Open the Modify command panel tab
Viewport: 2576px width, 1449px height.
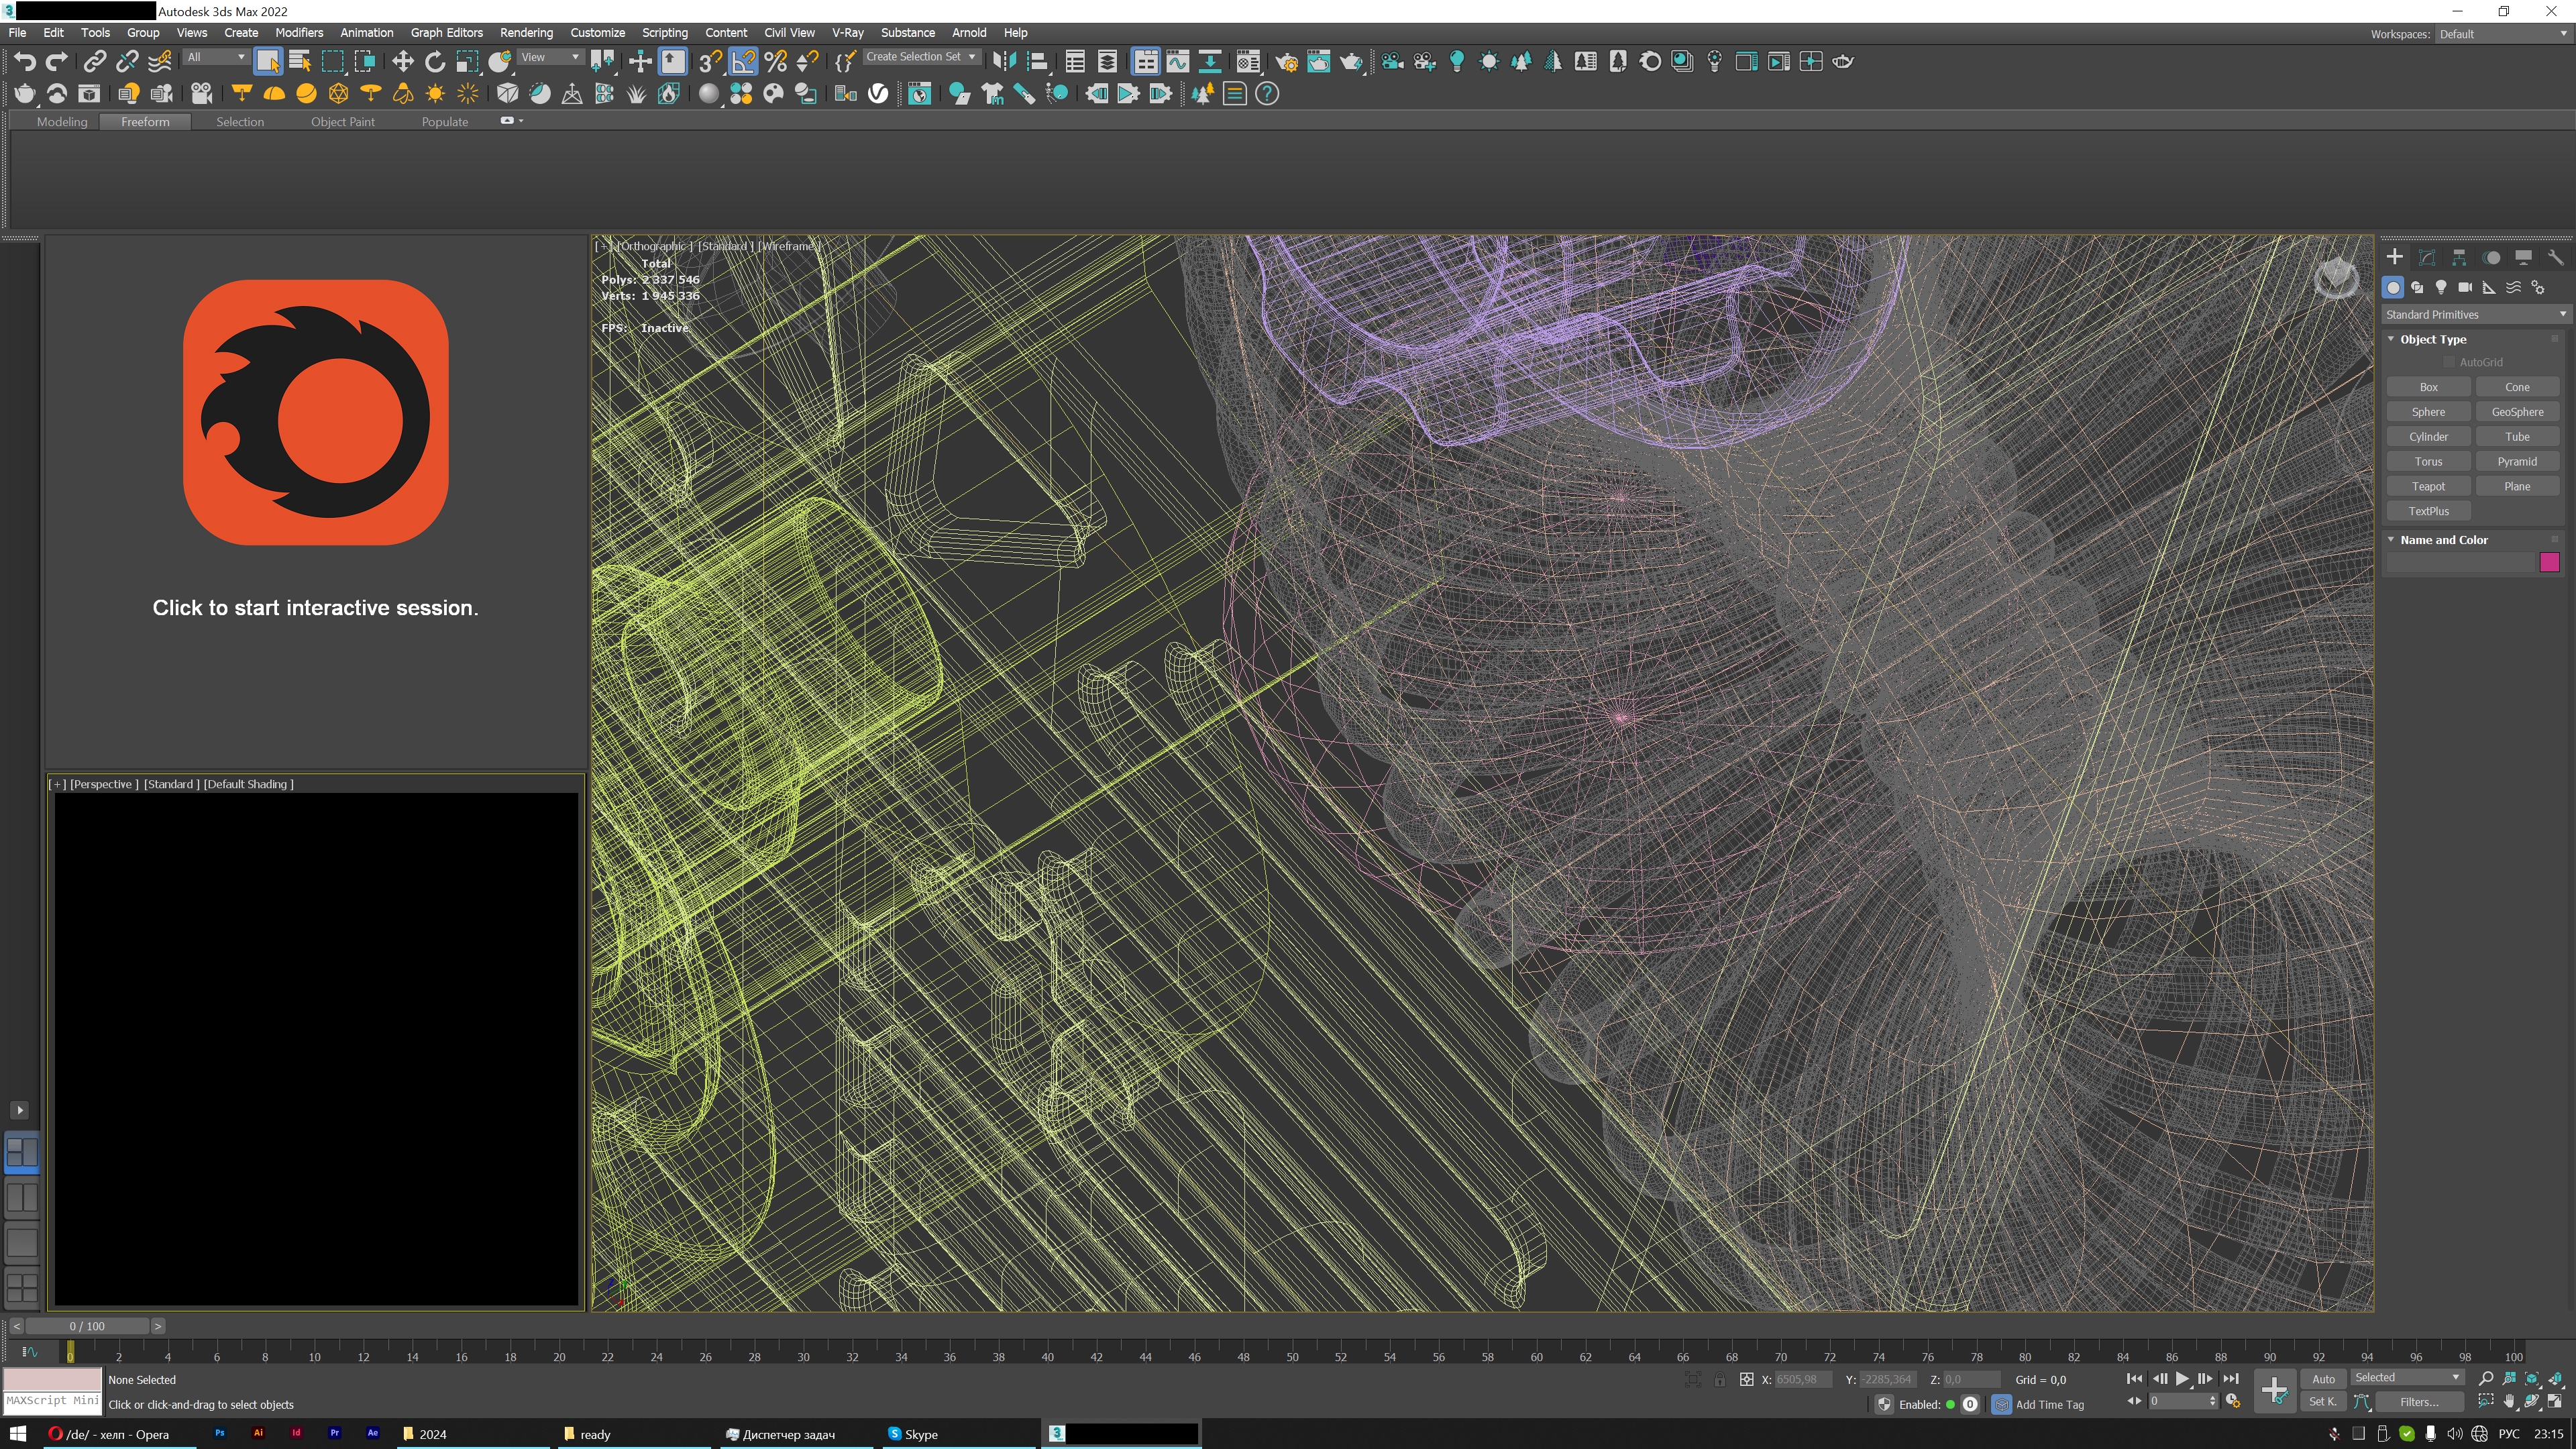tap(2427, 257)
